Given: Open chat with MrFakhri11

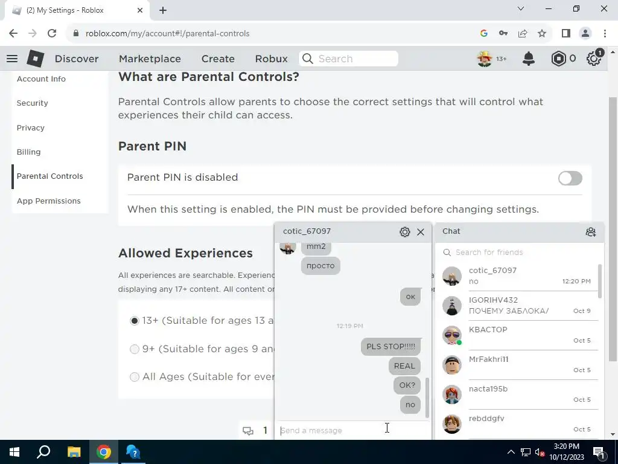Looking at the screenshot, I should click(520, 365).
